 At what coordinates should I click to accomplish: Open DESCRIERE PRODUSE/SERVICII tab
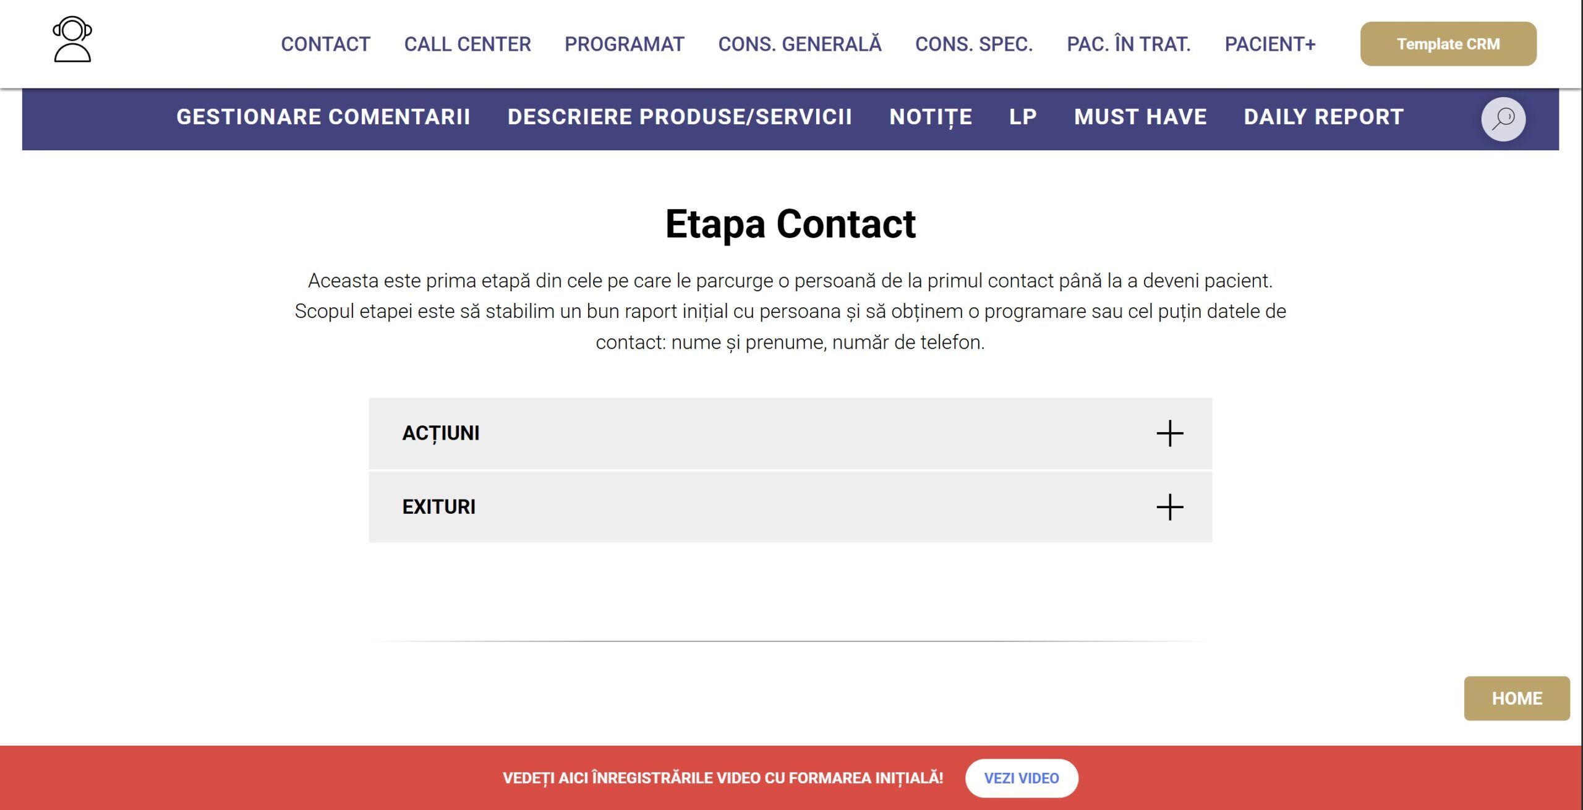680,117
